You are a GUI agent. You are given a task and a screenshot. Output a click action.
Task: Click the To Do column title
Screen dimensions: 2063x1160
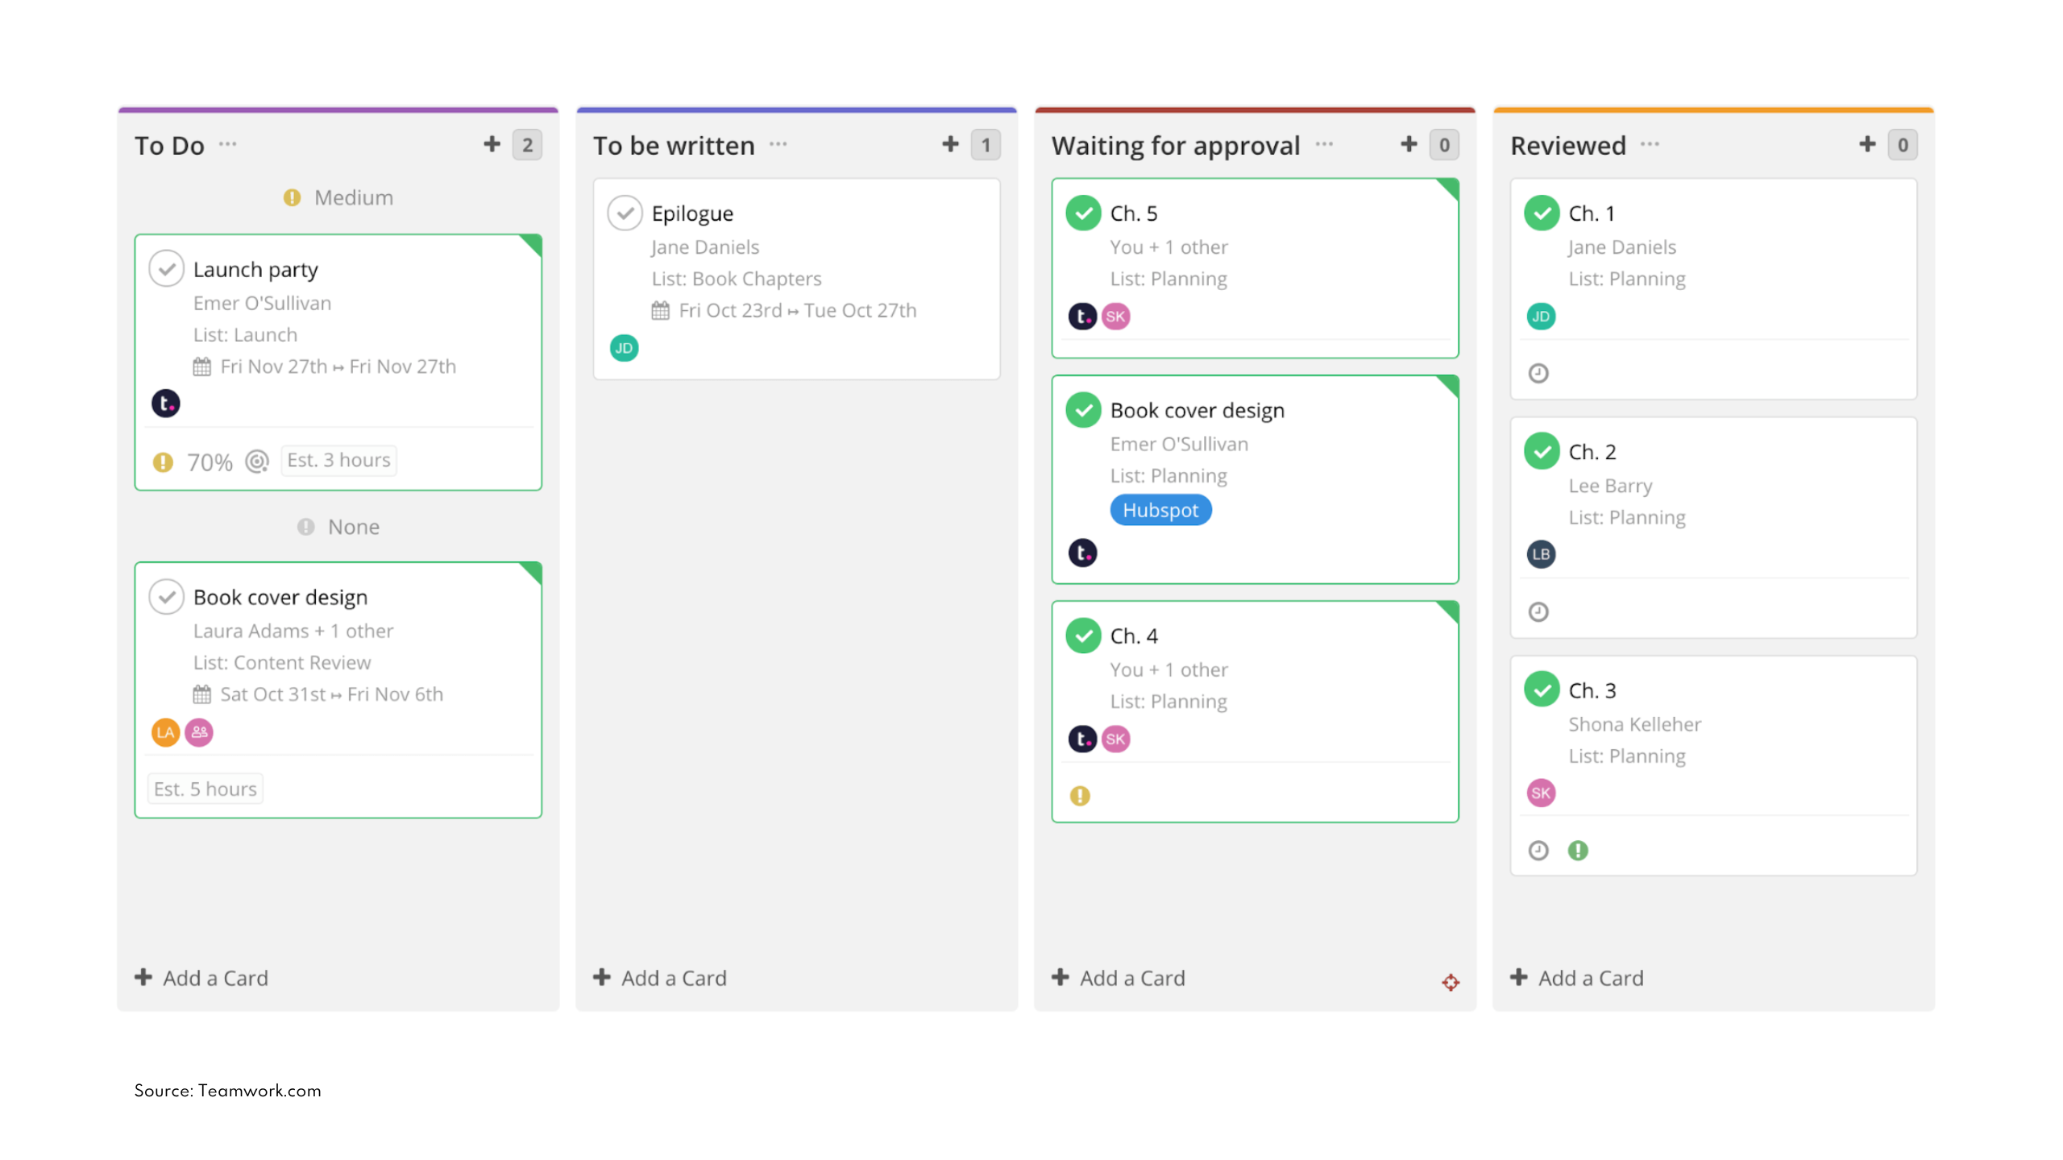pos(169,145)
